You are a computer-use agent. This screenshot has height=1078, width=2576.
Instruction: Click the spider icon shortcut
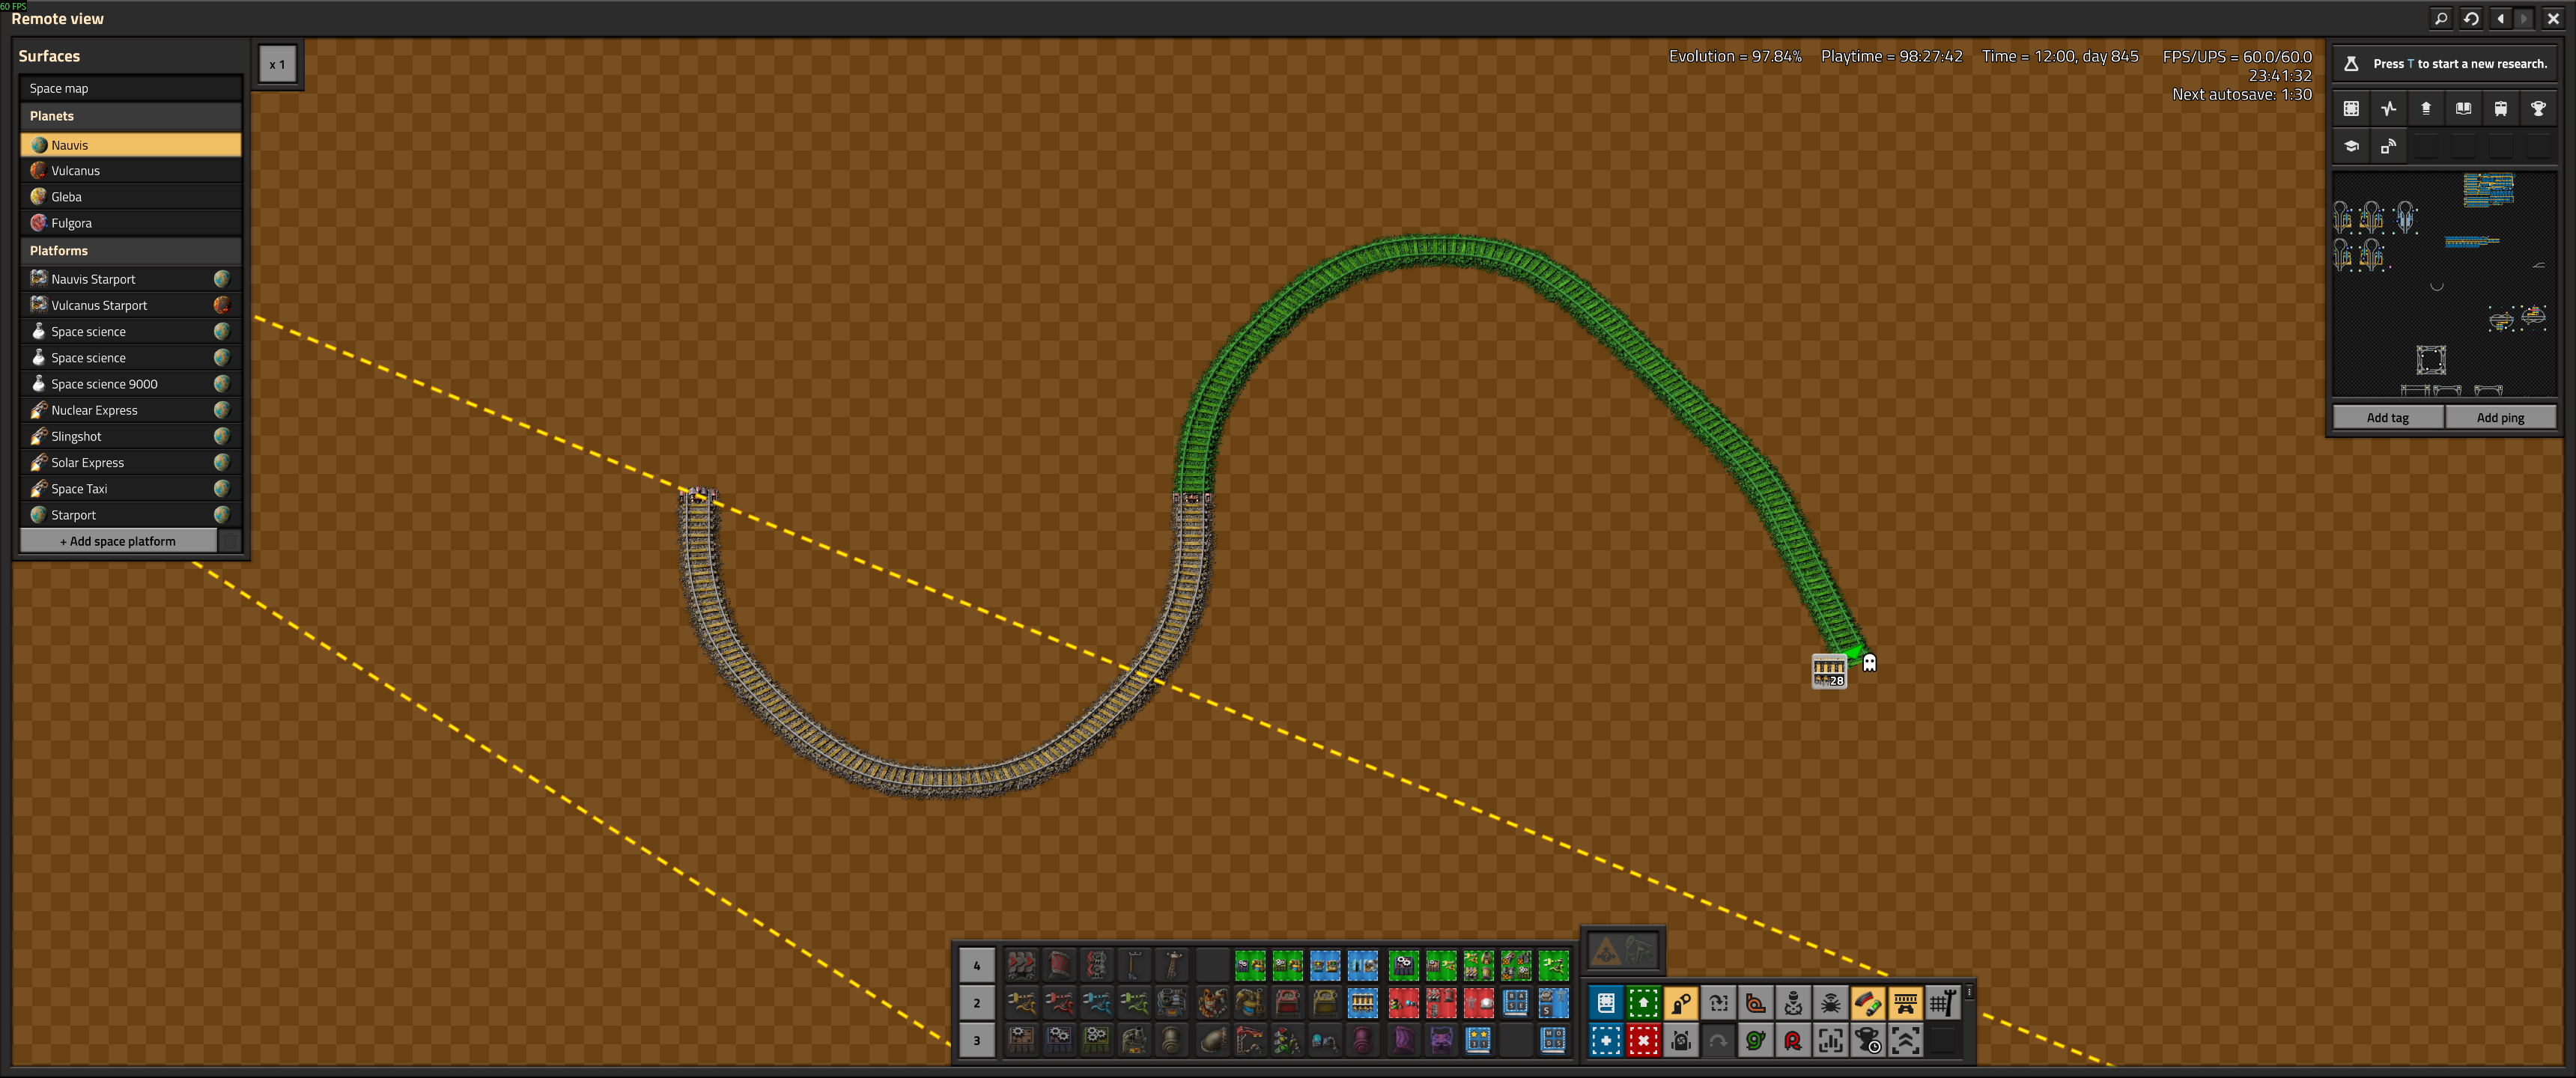1830,1002
